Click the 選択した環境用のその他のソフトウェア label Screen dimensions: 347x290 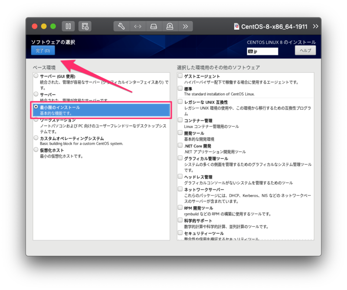coord(219,68)
